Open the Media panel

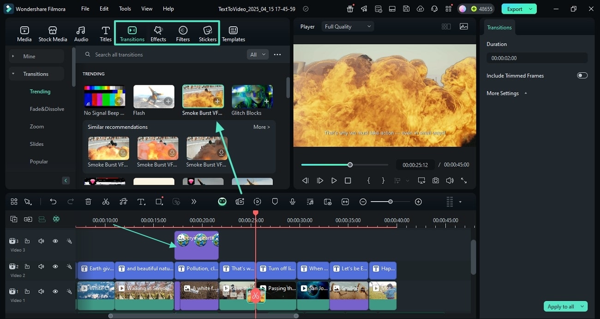pyautogui.click(x=24, y=34)
